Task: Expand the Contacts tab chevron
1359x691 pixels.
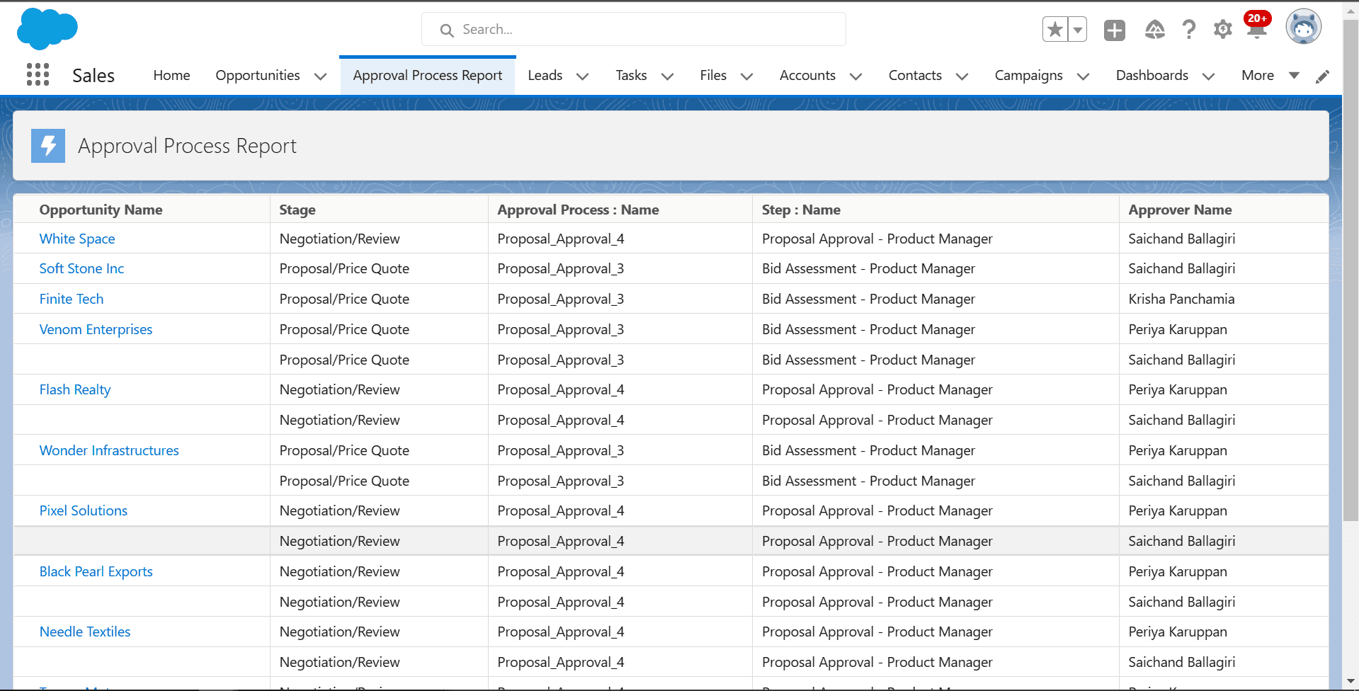Action: pyautogui.click(x=962, y=76)
